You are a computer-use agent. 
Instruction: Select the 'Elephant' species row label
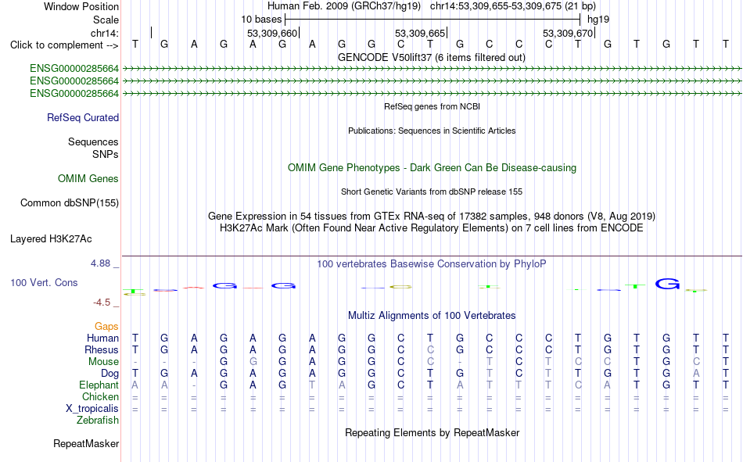pos(99,385)
